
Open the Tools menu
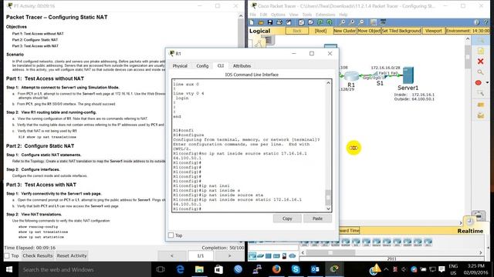click(x=307, y=15)
